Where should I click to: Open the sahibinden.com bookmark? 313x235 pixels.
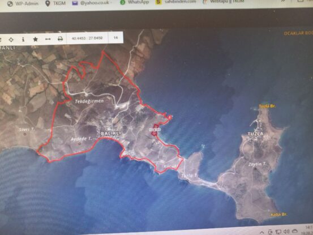pyautogui.click(x=176, y=2)
